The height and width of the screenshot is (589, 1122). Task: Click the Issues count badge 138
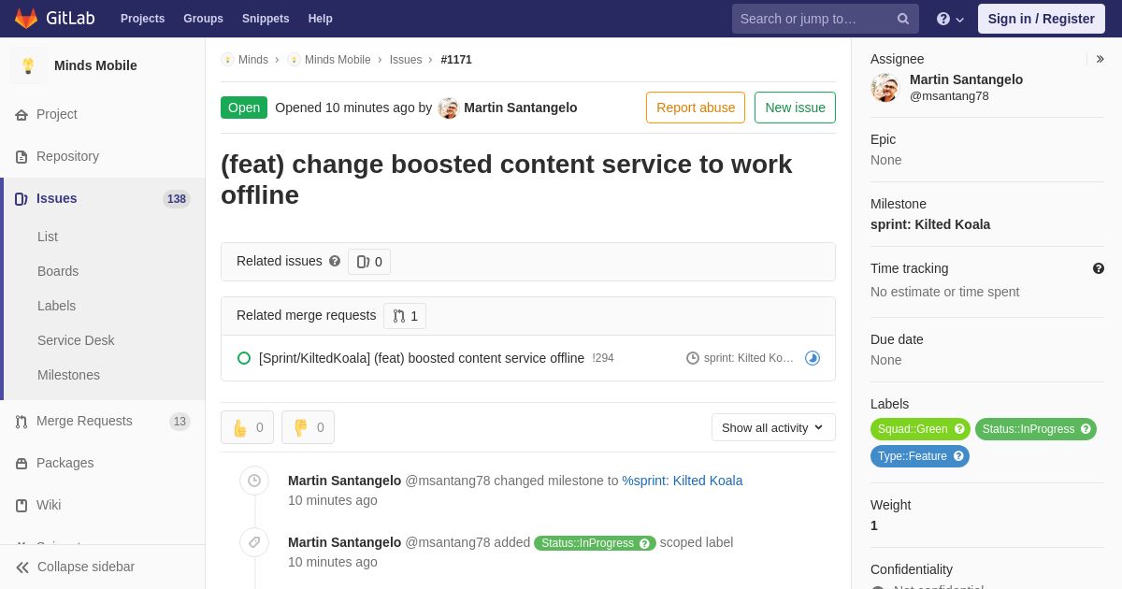[x=177, y=199]
